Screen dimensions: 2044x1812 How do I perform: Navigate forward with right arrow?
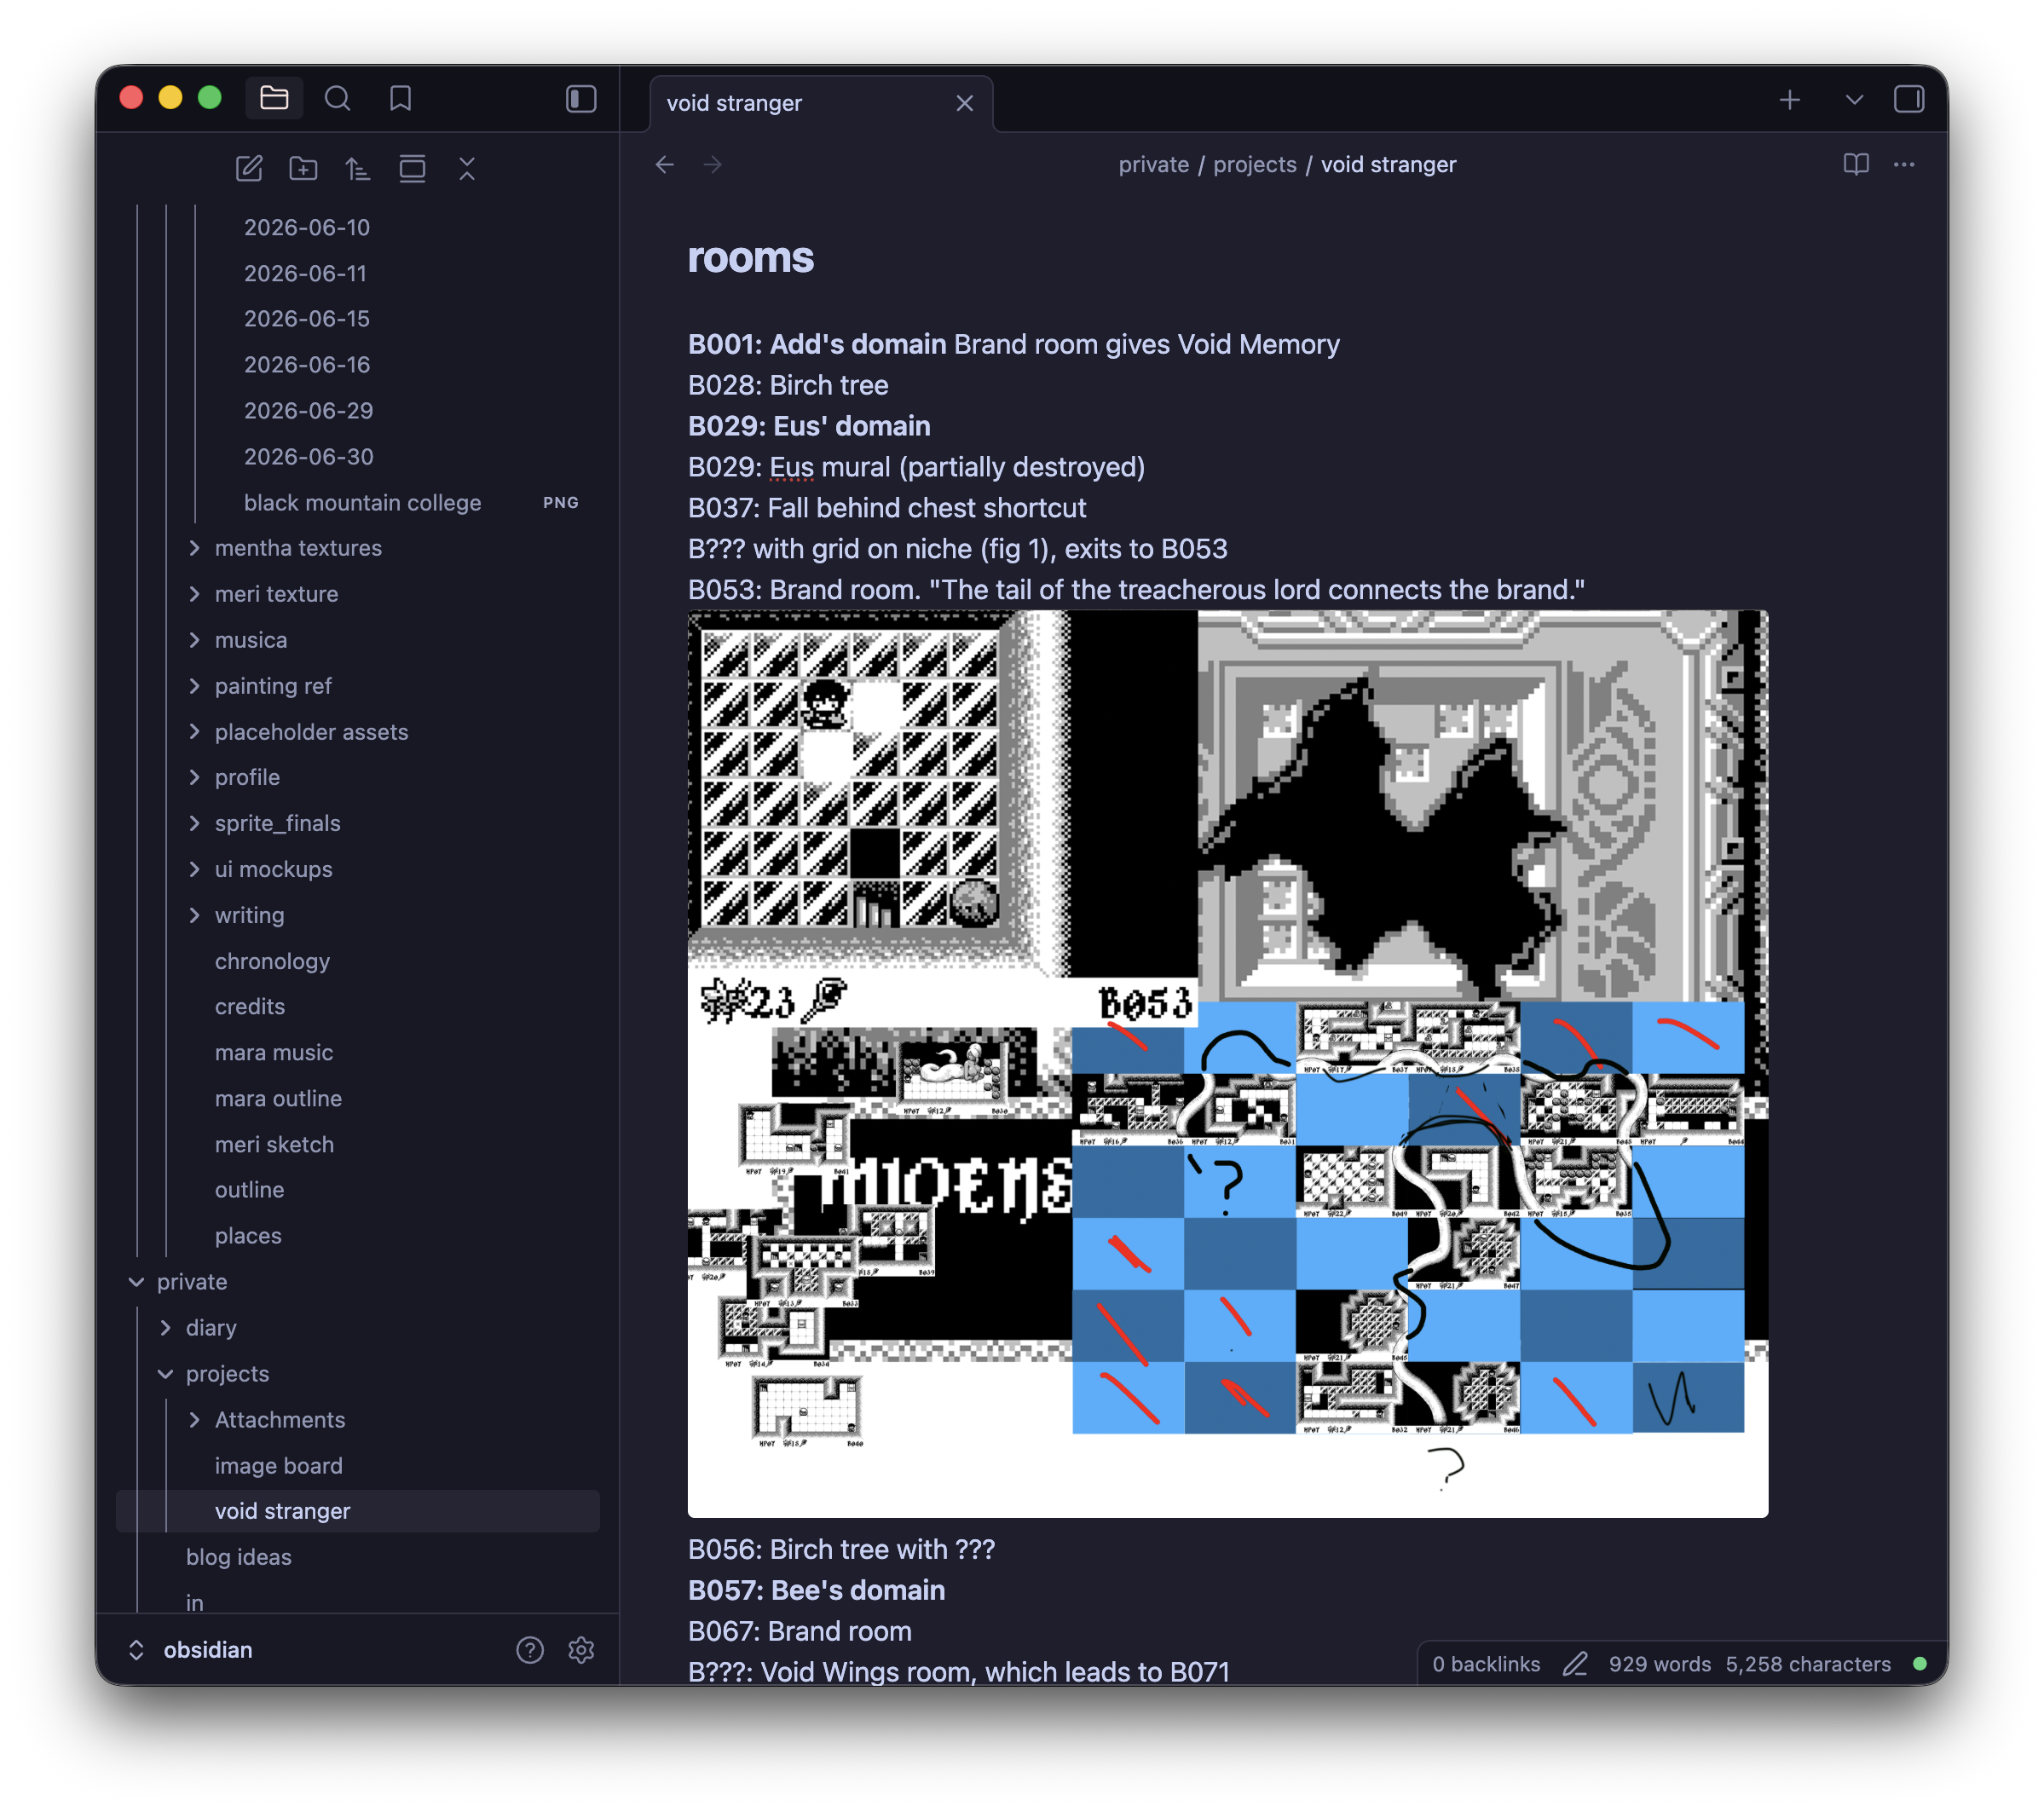click(x=713, y=164)
